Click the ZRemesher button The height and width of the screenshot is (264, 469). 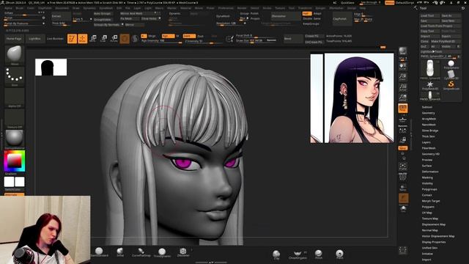point(286,16)
